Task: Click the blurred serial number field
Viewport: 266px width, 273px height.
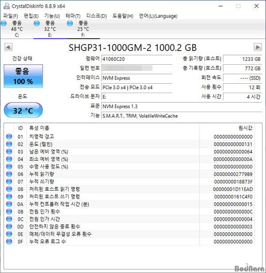Action: tap(137, 68)
